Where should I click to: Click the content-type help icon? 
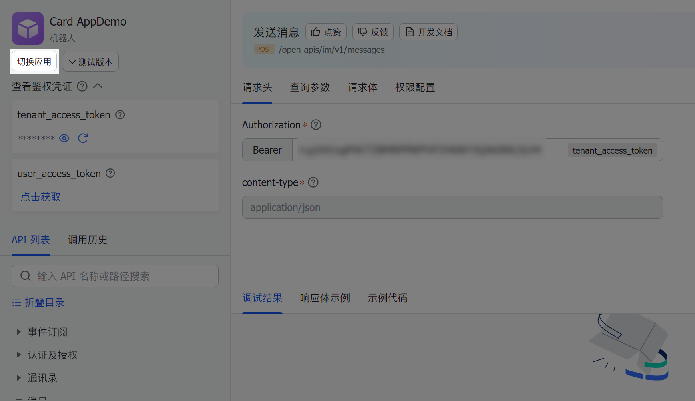[313, 182]
